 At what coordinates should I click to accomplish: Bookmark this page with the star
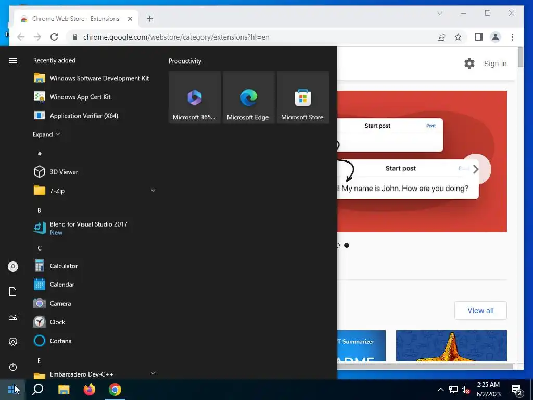pos(458,37)
